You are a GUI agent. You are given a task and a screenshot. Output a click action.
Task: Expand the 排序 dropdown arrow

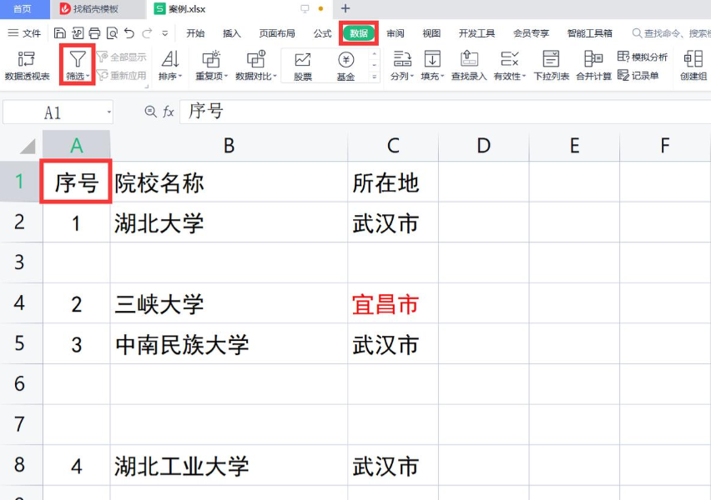[x=180, y=76]
